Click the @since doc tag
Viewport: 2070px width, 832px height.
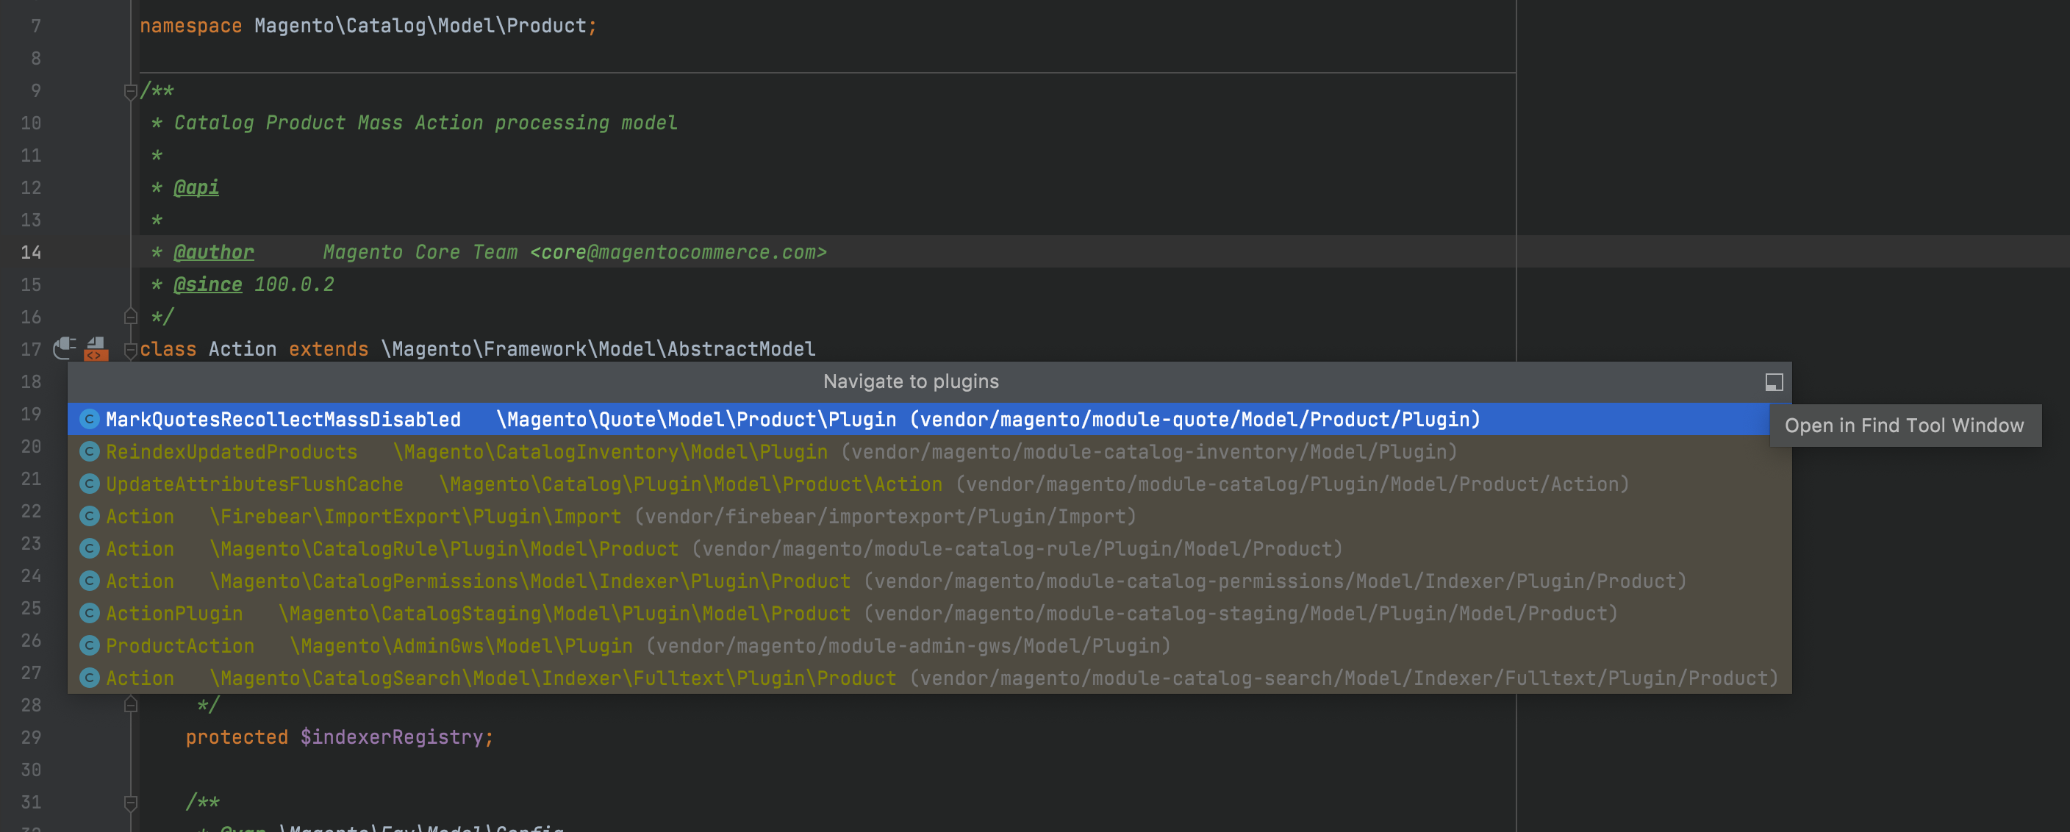tap(207, 284)
